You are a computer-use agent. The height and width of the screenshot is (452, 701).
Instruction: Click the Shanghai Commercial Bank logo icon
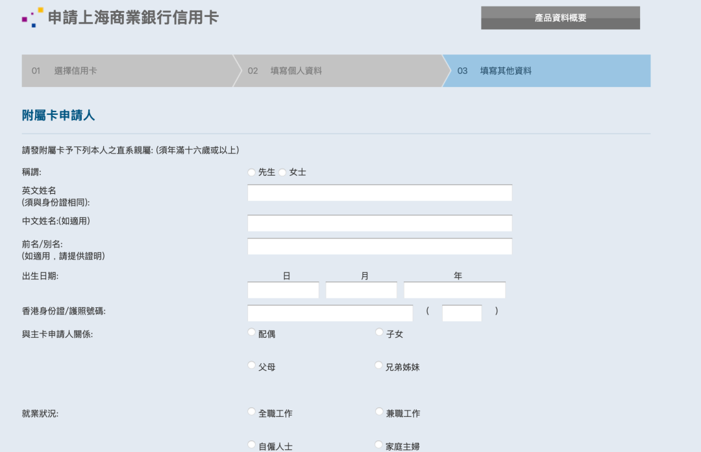pos(32,18)
